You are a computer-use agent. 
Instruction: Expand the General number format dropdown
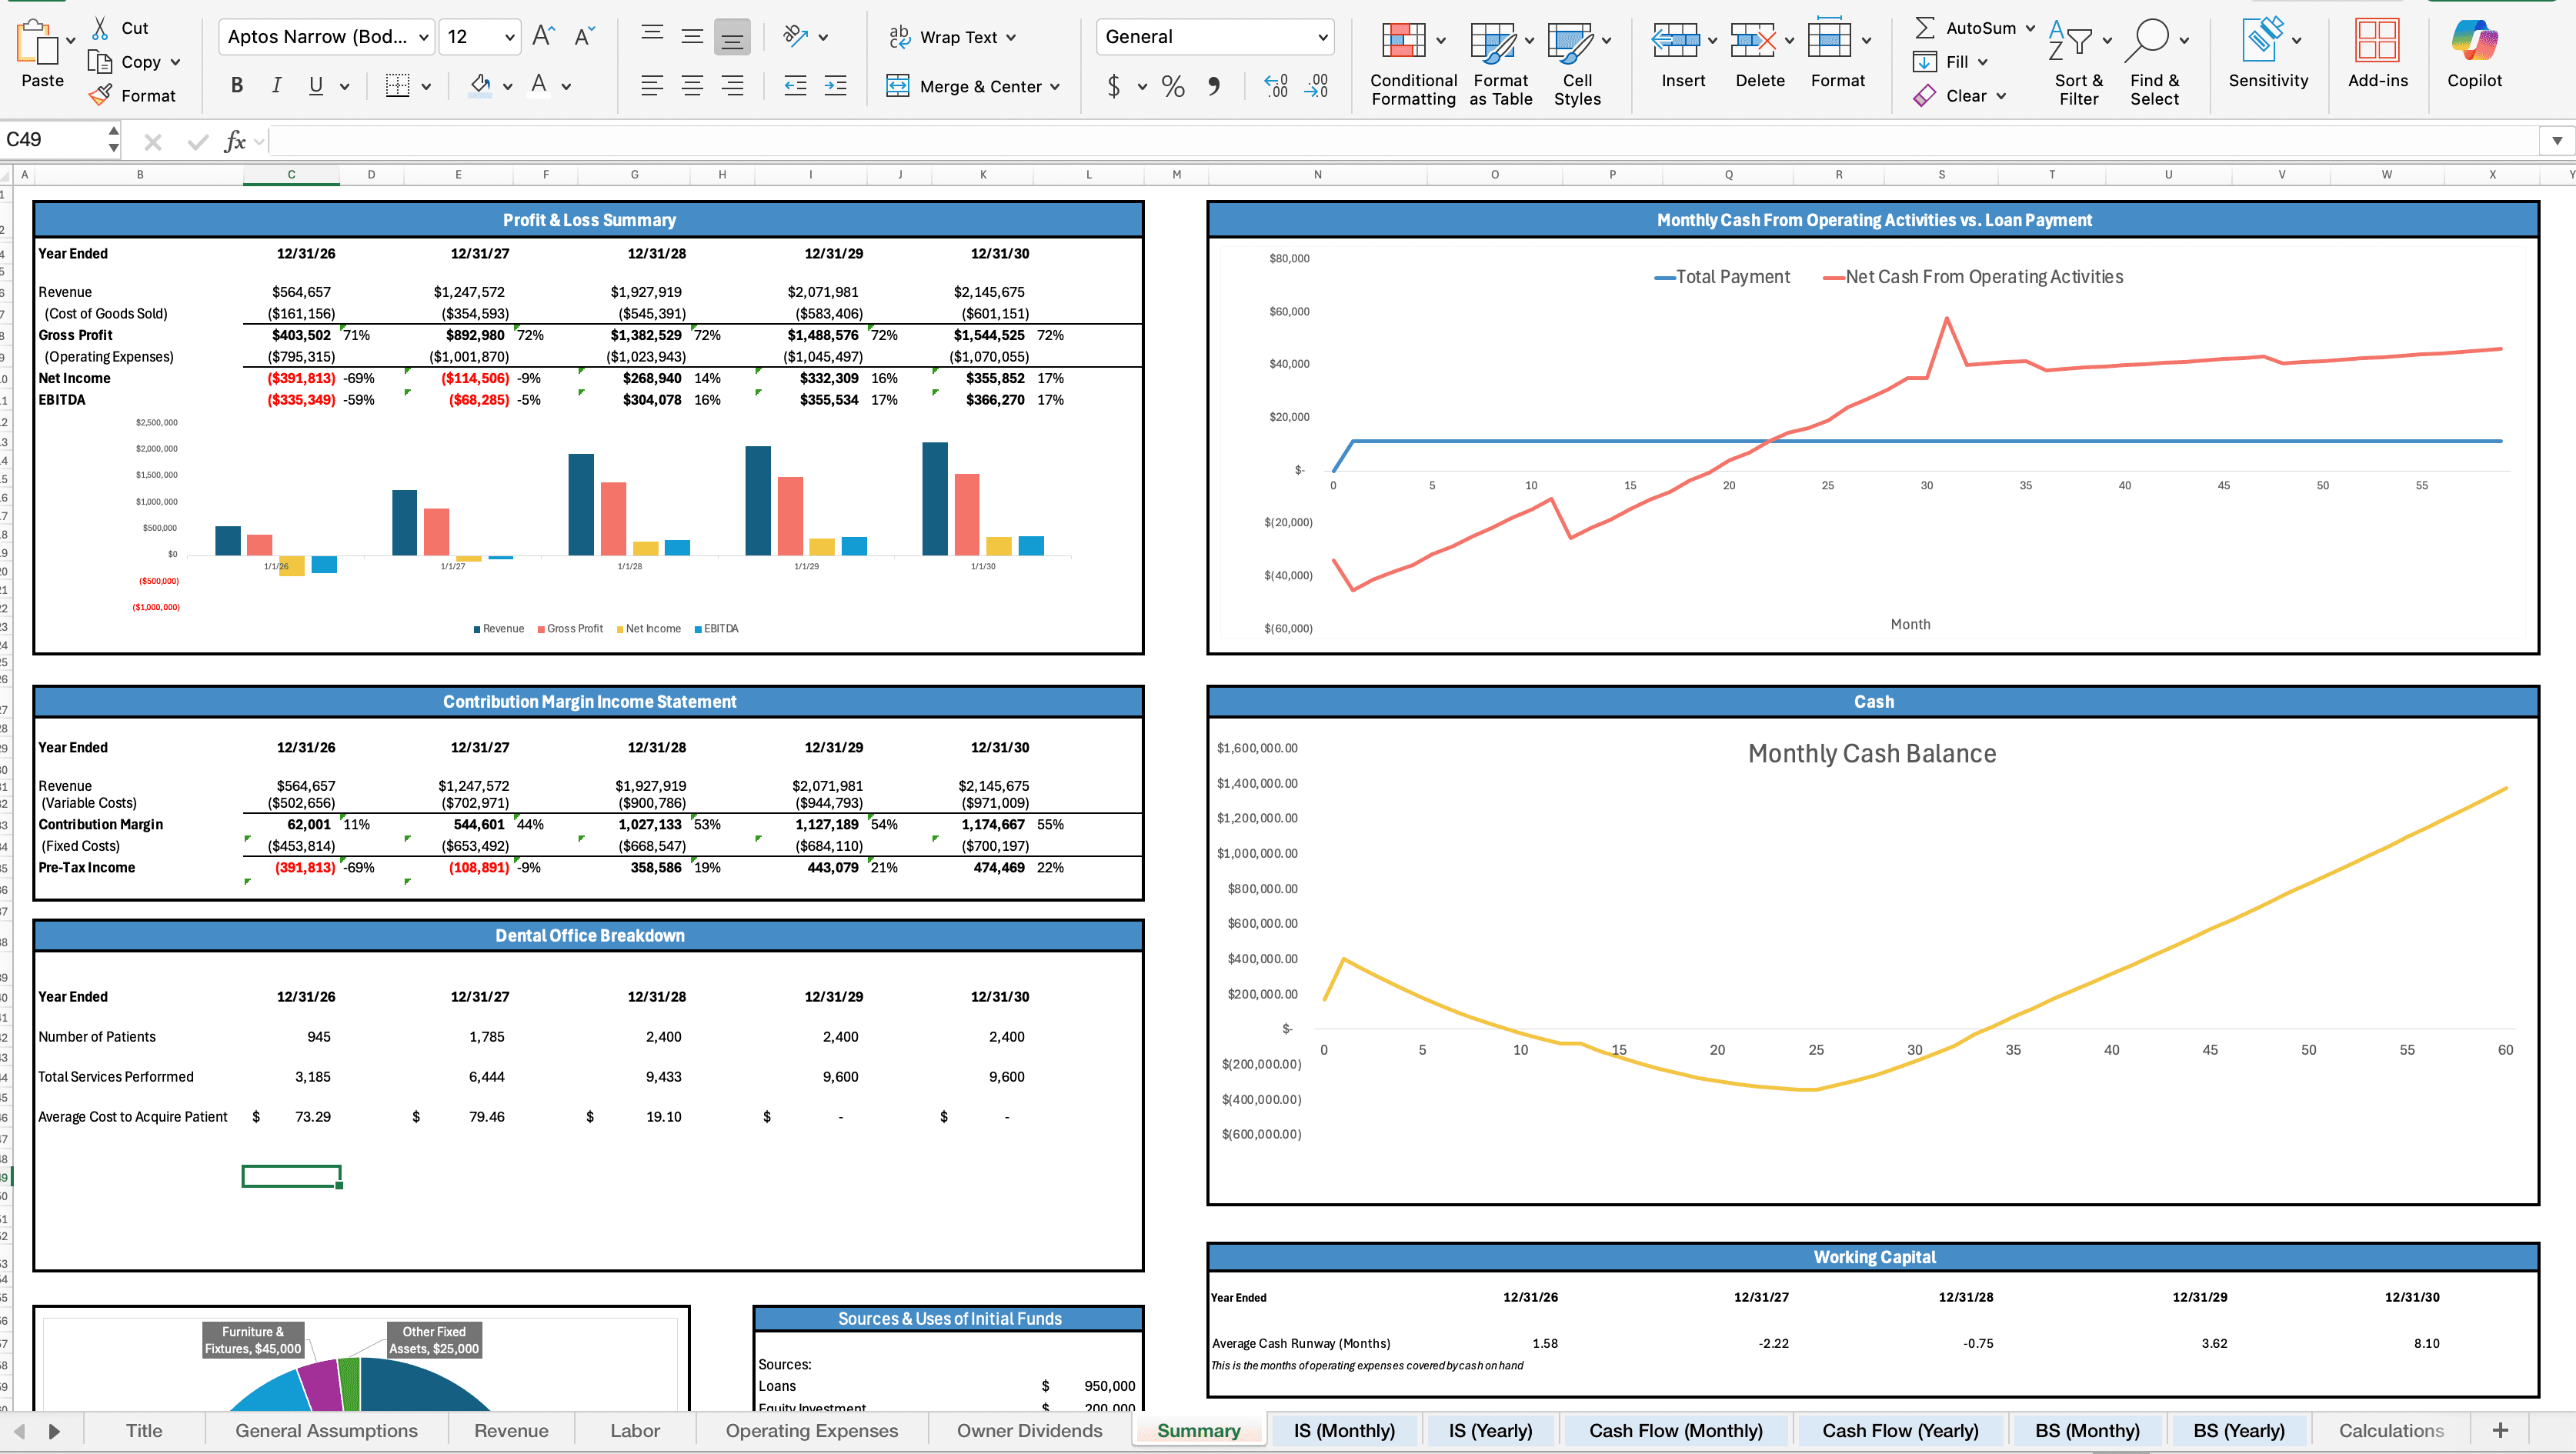coord(1322,37)
